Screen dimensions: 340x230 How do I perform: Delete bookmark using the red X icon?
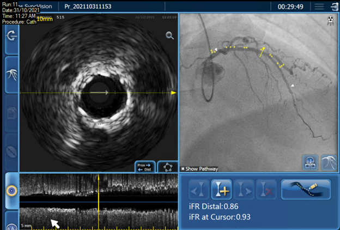pos(266,189)
